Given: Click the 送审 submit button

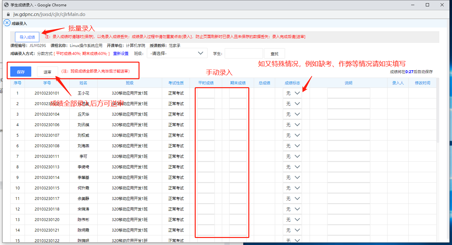Looking at the screenshot, I should 47,72.
